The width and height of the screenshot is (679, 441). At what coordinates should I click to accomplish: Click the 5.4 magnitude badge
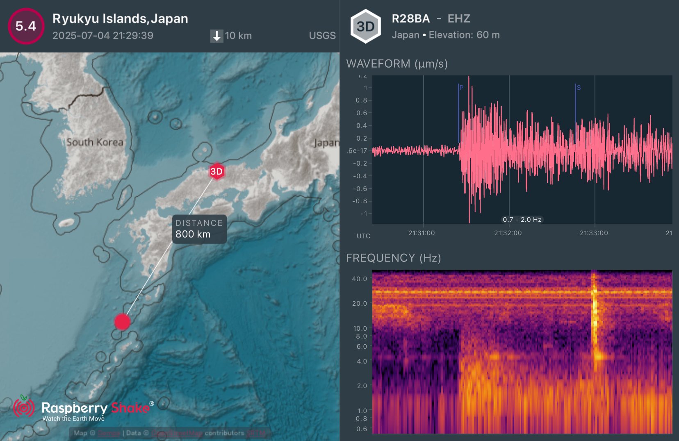click(x=26, y=26)
